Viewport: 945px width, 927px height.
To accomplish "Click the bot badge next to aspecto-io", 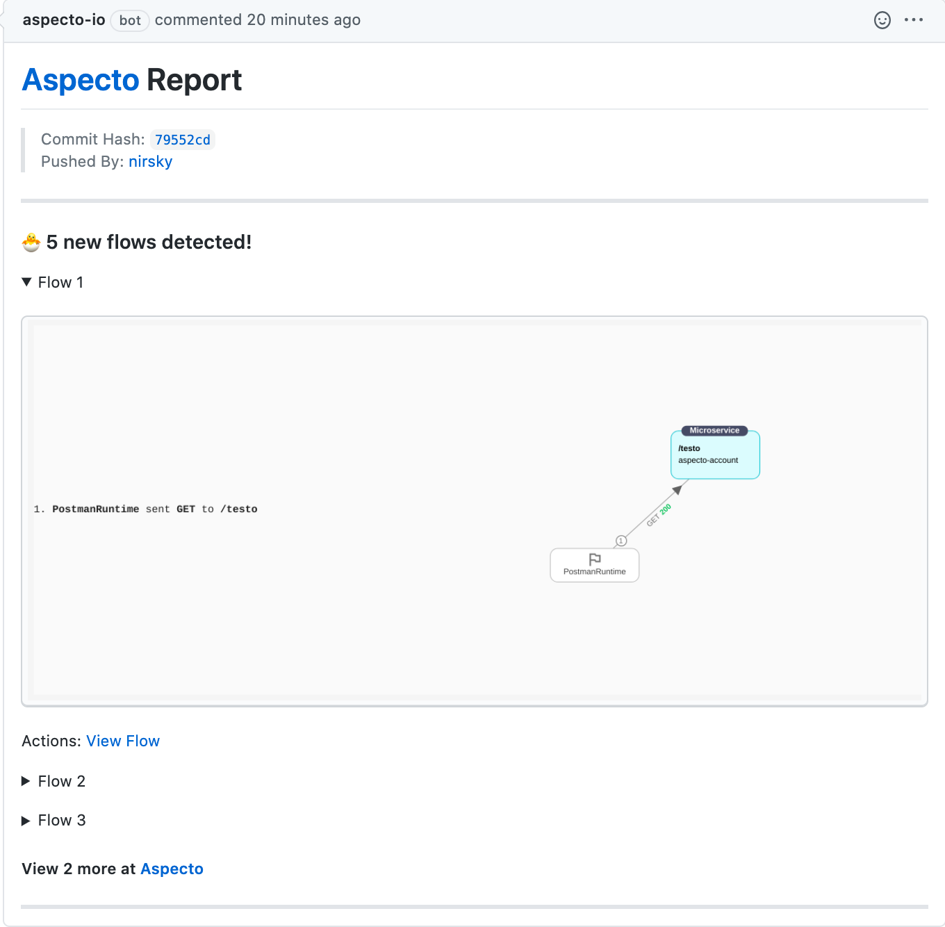I will pos(129,20).
